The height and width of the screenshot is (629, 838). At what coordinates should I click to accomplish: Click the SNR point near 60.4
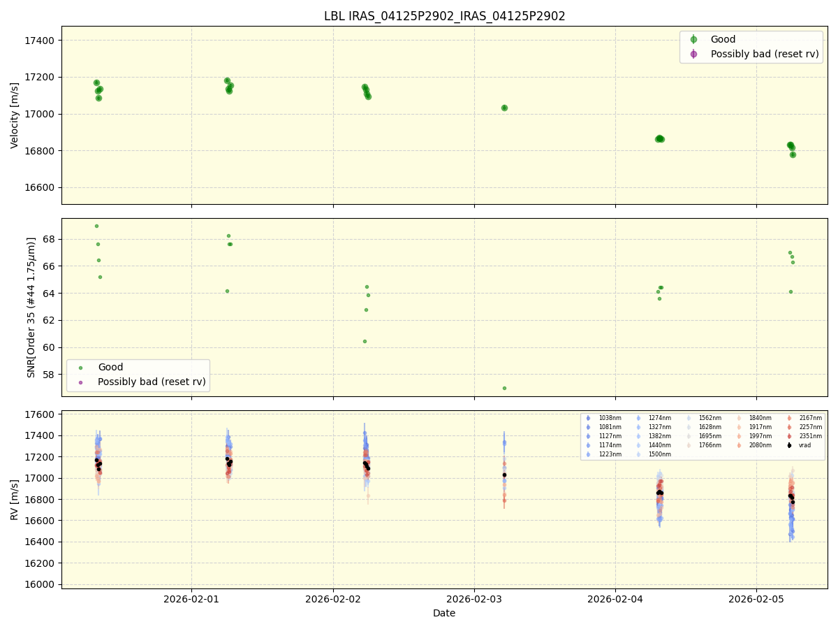[x=365, y=341]
